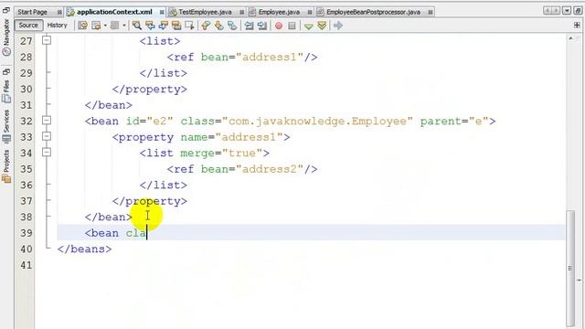Collapse fold at line 33 property
This screenshot has width=585, height=329.
pyautogui.click(x=47, y=136)
